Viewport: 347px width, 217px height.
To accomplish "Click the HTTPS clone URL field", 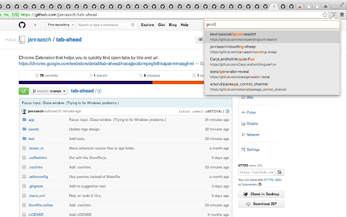I will coord(256,172).
